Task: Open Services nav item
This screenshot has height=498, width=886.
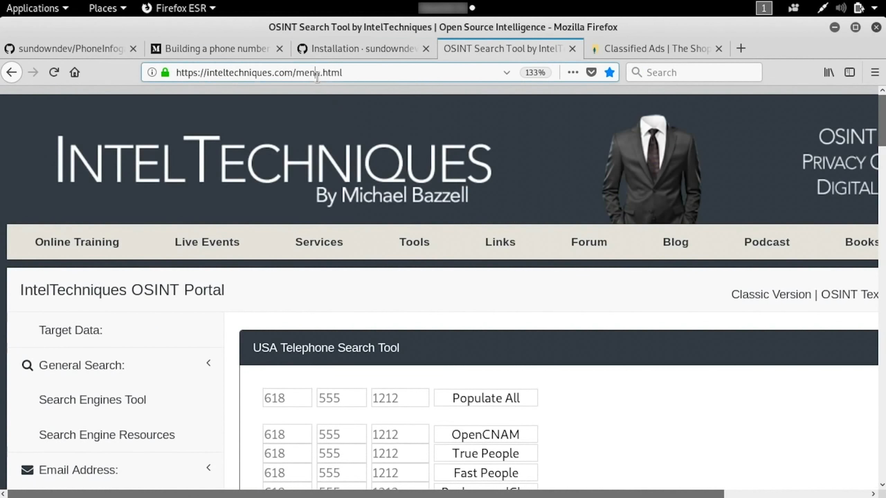Action: pos(319,242)
